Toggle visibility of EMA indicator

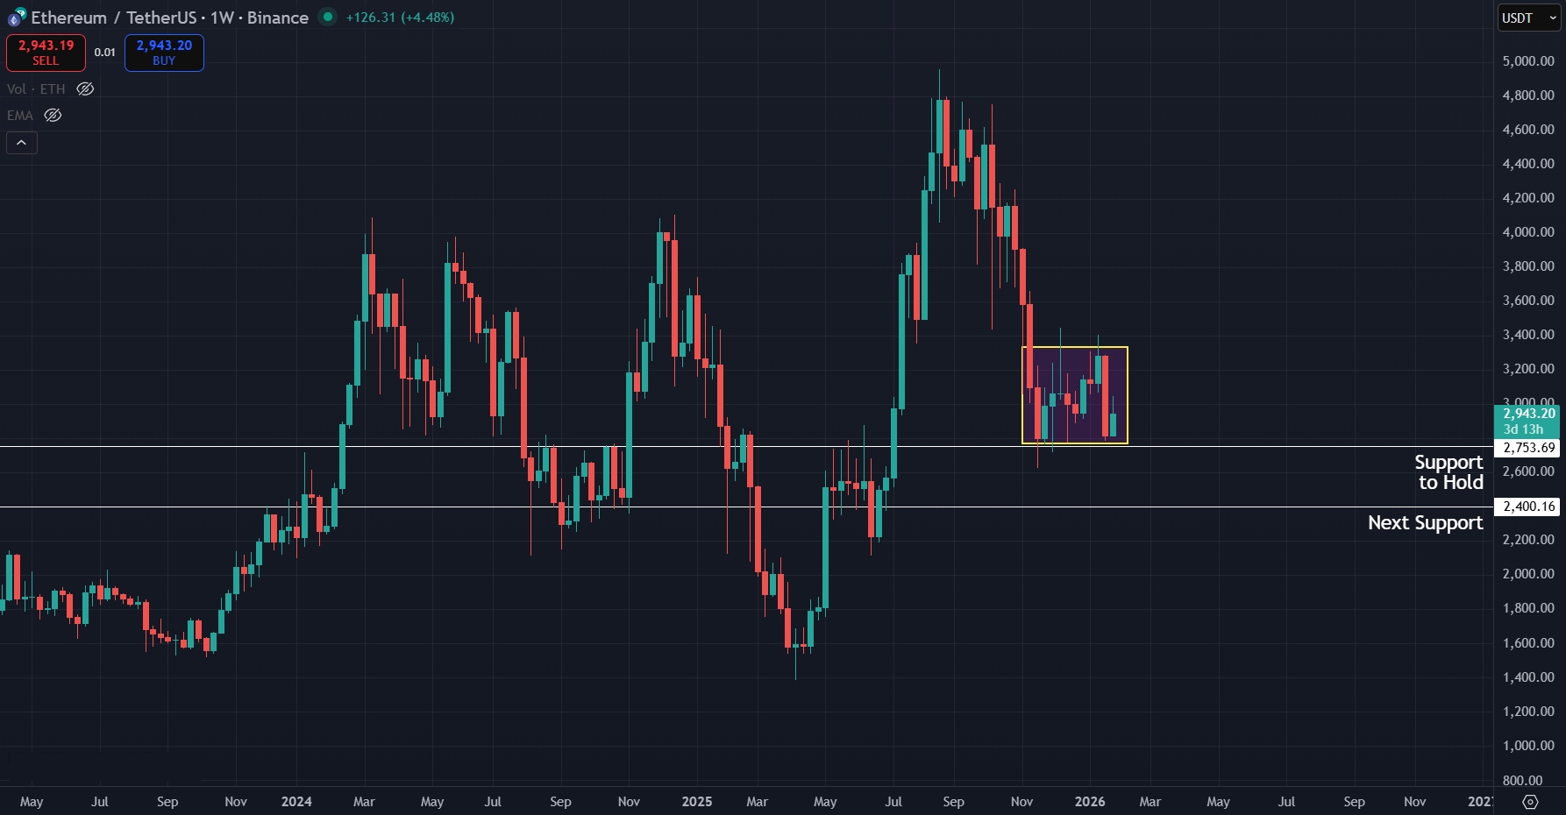pos(53,115)
